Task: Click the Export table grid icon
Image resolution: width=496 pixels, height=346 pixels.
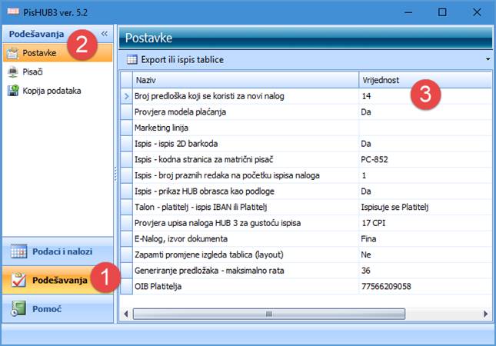Action: click(132, 59)
